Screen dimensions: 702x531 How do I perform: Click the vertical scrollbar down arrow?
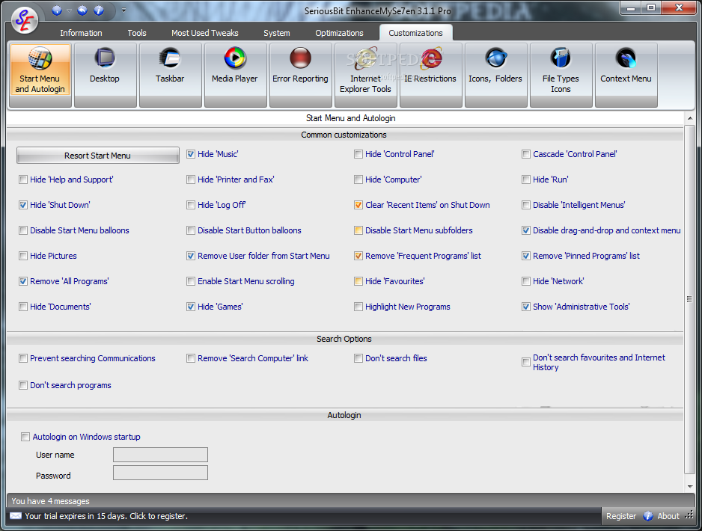[x=689, y=487]
